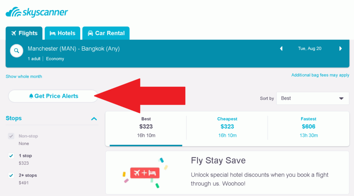Click Show whole month link
354x196 pixels.
point(24,76)
